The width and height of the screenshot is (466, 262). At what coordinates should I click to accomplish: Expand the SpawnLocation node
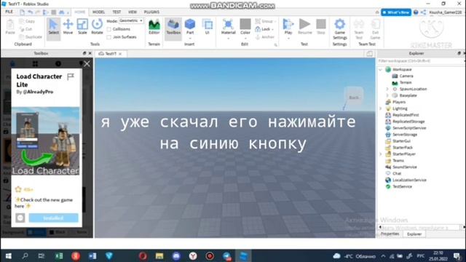(387, 89)
